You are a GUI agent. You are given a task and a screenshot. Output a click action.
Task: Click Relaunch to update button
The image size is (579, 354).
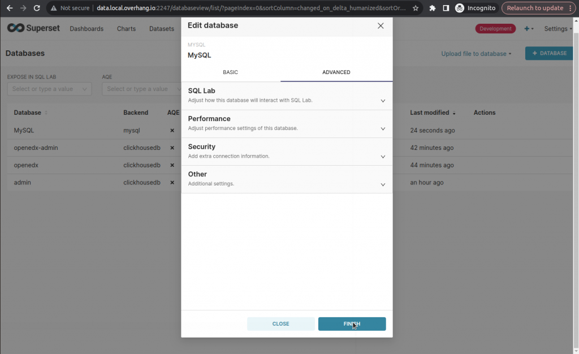pos(535,8)
